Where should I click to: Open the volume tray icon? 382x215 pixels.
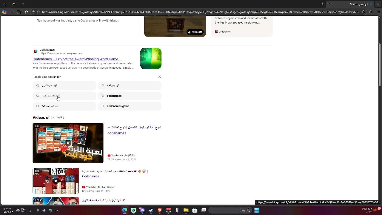pyautogui.click(x=18, y=211)
